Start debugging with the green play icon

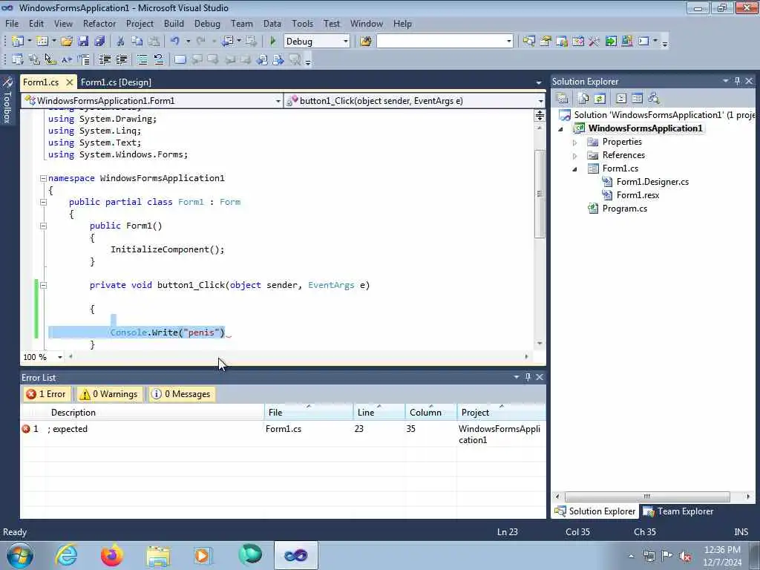point(273,42)
